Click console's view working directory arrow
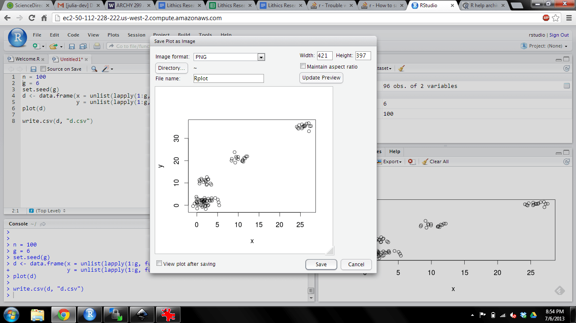 coord(43,224)
